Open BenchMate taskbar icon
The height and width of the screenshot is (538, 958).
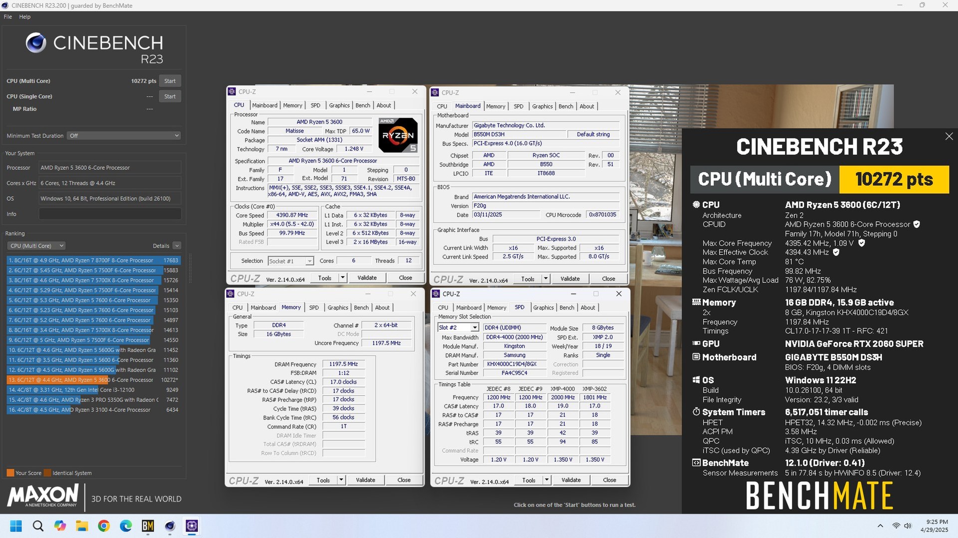pos(148,526)
